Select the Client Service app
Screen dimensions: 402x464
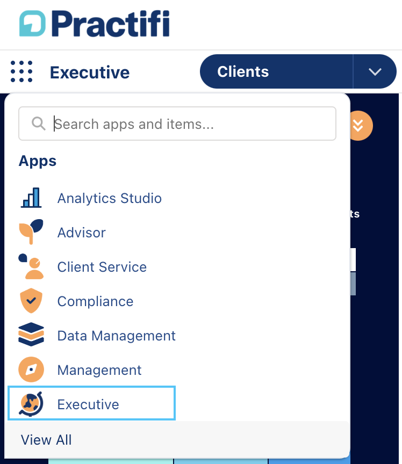tap(102, 266)
